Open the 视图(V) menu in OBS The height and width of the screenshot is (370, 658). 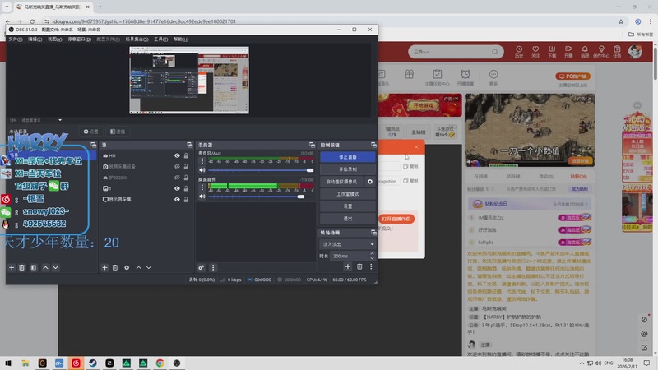pos(54,39)
